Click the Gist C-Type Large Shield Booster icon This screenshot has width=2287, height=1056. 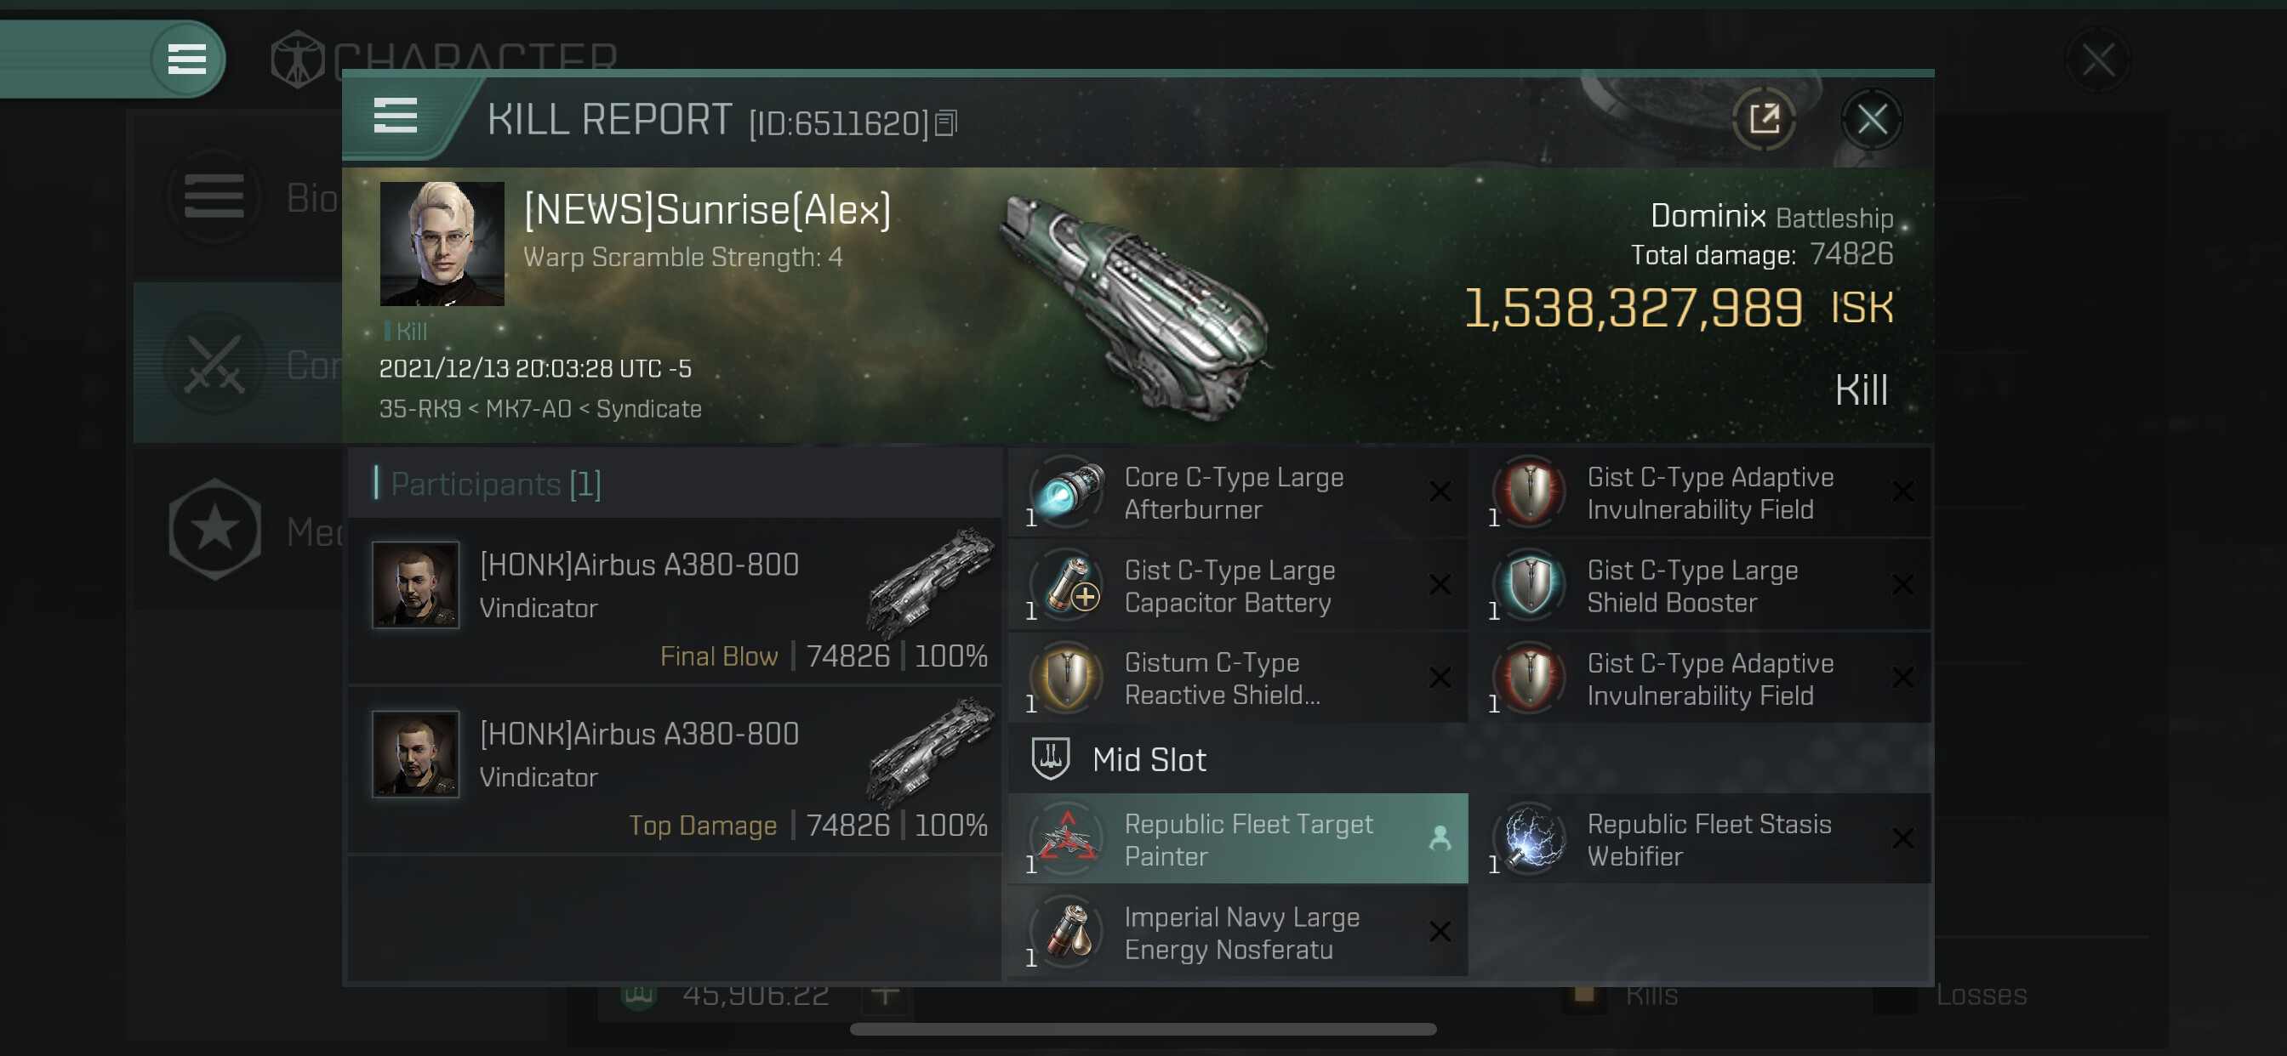tap(1531, 586)
